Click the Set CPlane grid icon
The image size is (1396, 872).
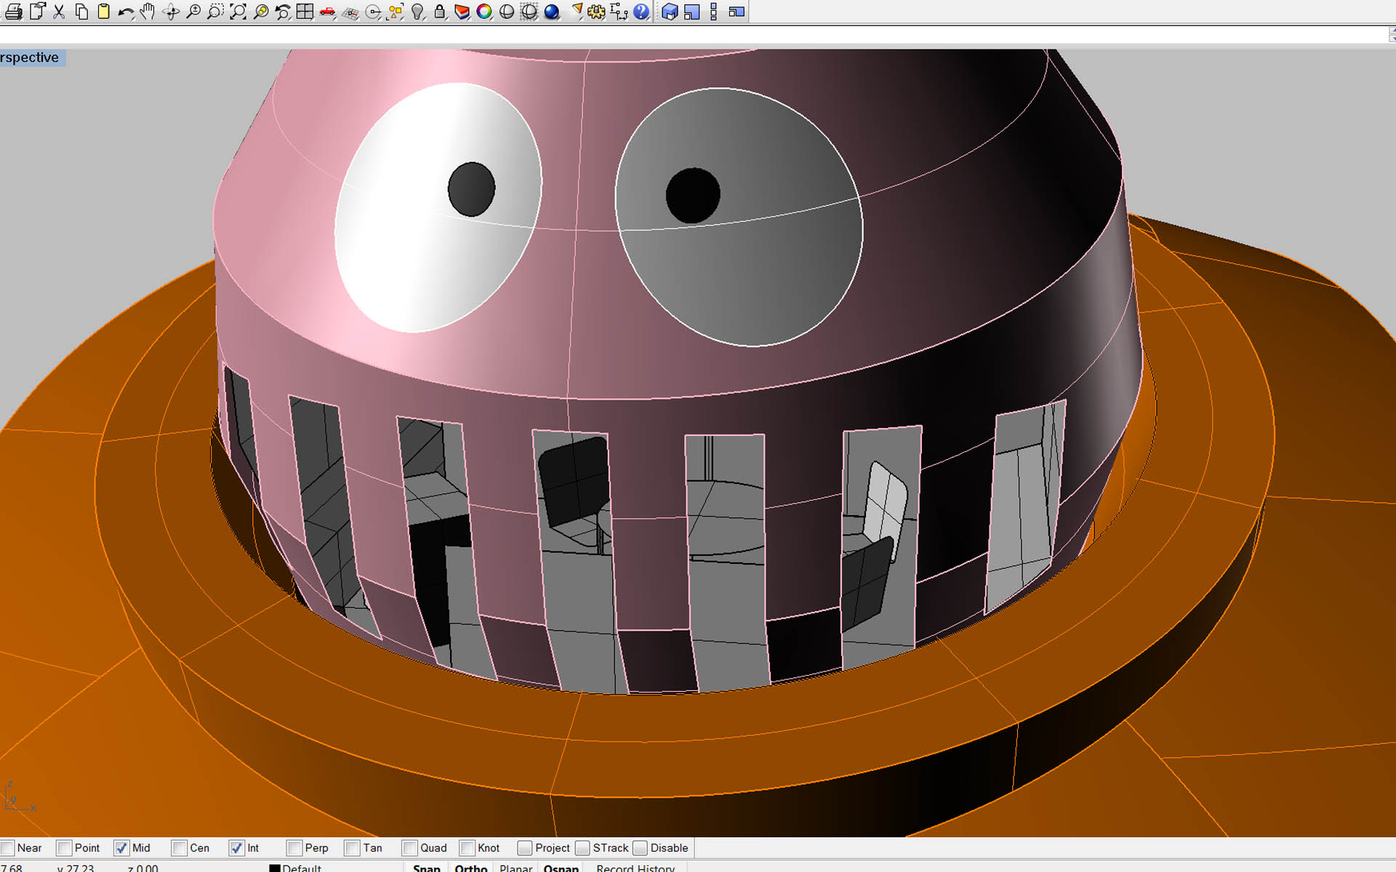point(350,12)
